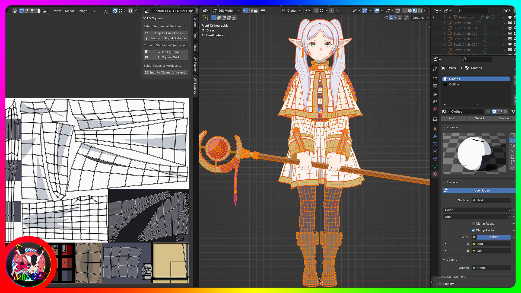Switch to face select mode
This screenshot has height=293, width=521.
click(256, 11)
